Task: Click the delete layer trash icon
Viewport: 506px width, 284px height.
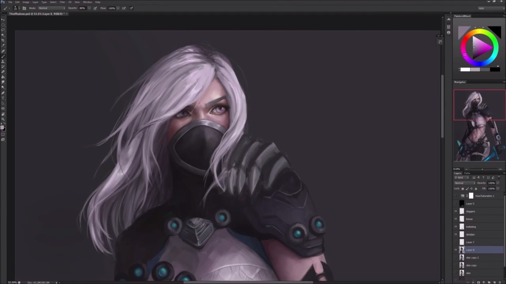Action: point(500,282)
